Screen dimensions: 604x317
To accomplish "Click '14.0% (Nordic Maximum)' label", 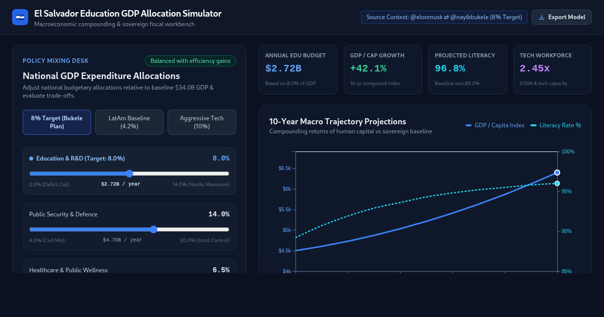I will coord(201,184).
